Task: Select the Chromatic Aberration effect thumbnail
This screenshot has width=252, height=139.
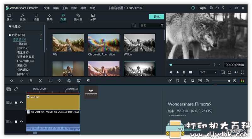Action: point(104,43)
